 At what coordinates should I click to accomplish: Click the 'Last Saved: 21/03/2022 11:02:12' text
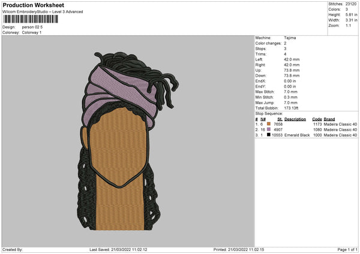(x=118, y=250)
